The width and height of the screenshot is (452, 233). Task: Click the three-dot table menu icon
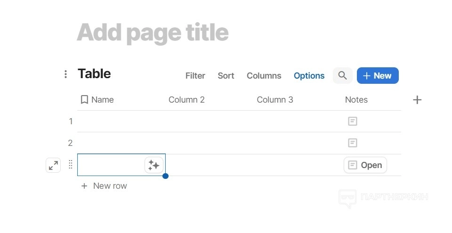tap(65, 74)
